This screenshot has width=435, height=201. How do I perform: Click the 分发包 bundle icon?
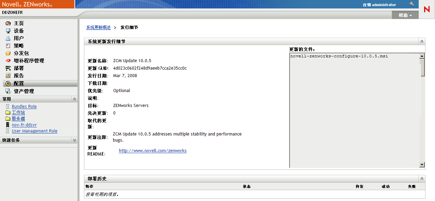click(8, 53)
